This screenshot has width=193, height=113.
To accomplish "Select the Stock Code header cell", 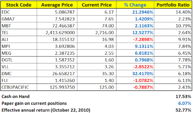I will click(x=19, y=5).
